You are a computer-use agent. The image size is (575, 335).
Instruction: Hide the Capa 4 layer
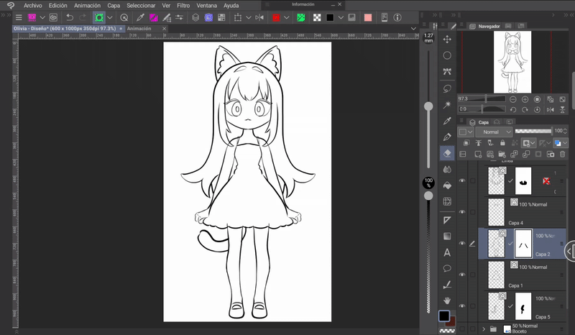[462, 212]
